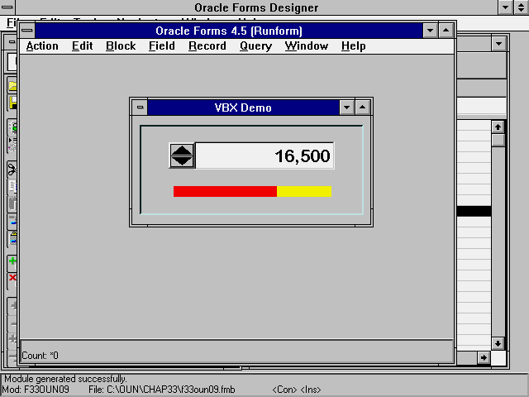529x397 pixels.
Task: Click the yellow portion of the gauge bar
Action: 304,191
